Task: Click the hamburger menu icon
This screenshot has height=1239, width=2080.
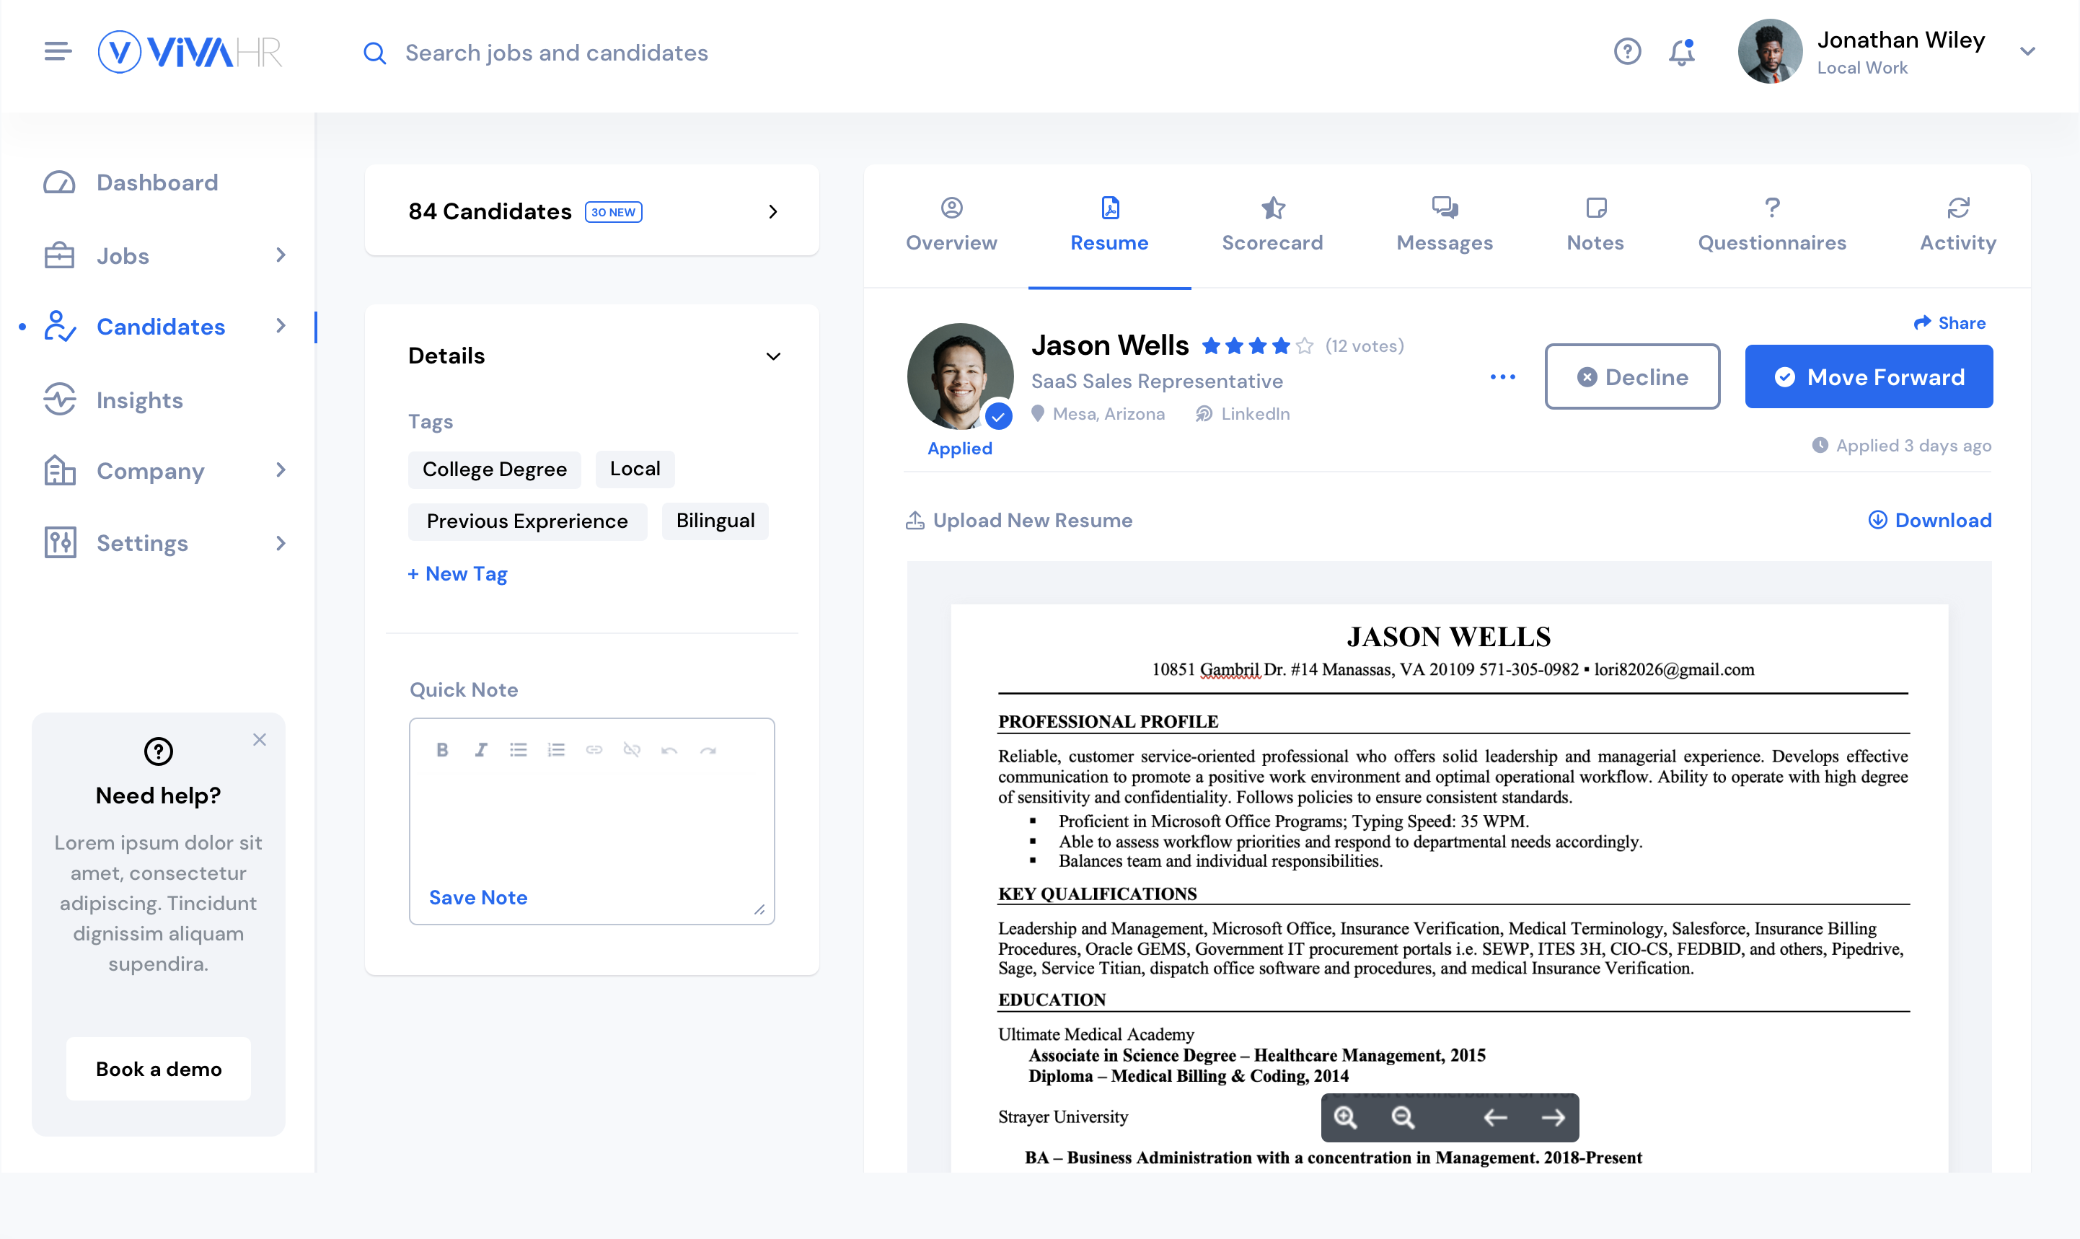Action: point(58,52)
